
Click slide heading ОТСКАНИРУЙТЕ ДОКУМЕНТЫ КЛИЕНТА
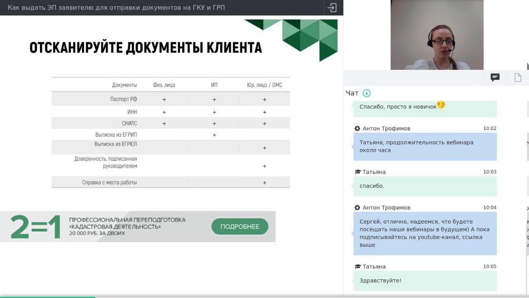click(145, 48)
